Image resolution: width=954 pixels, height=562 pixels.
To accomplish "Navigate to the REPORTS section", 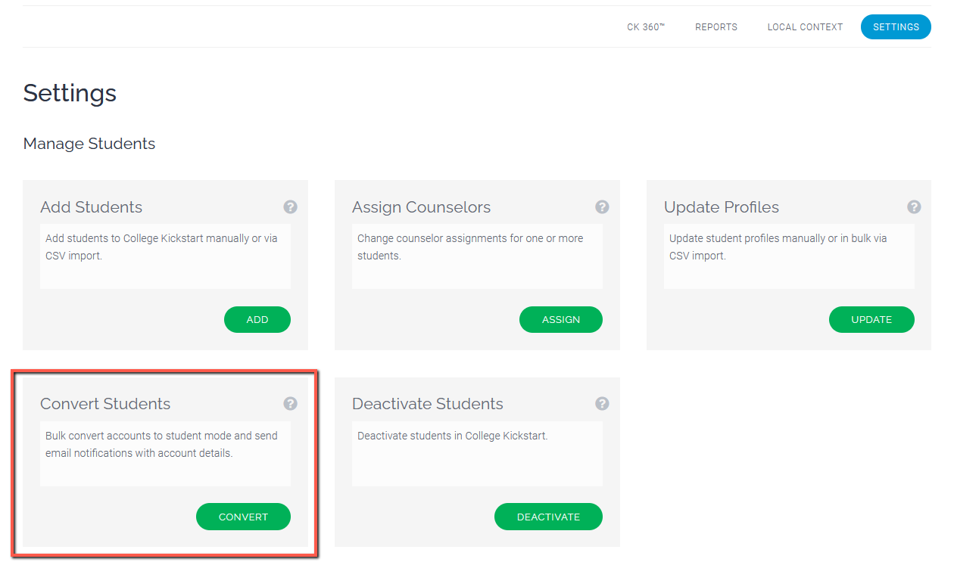I will coord(715,26).
